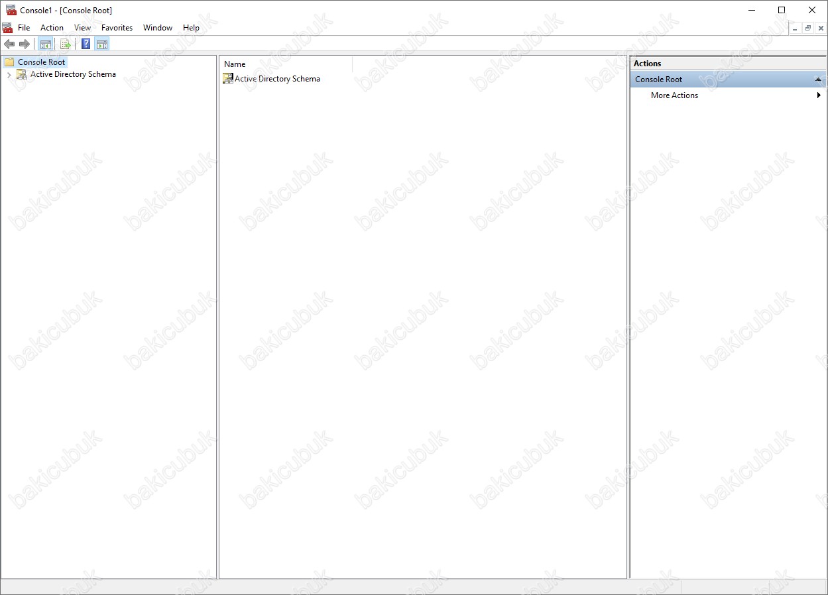Select Active Directory Schema in results list
Viewport: 828px width, 595px height.
tap(277, 79)
